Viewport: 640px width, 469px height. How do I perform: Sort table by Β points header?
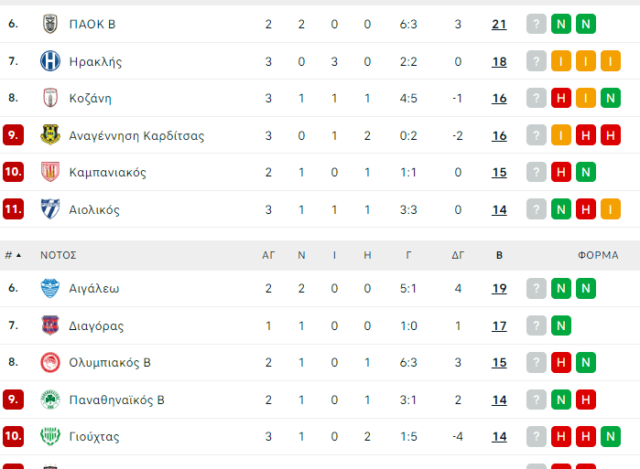pos(499,256)
